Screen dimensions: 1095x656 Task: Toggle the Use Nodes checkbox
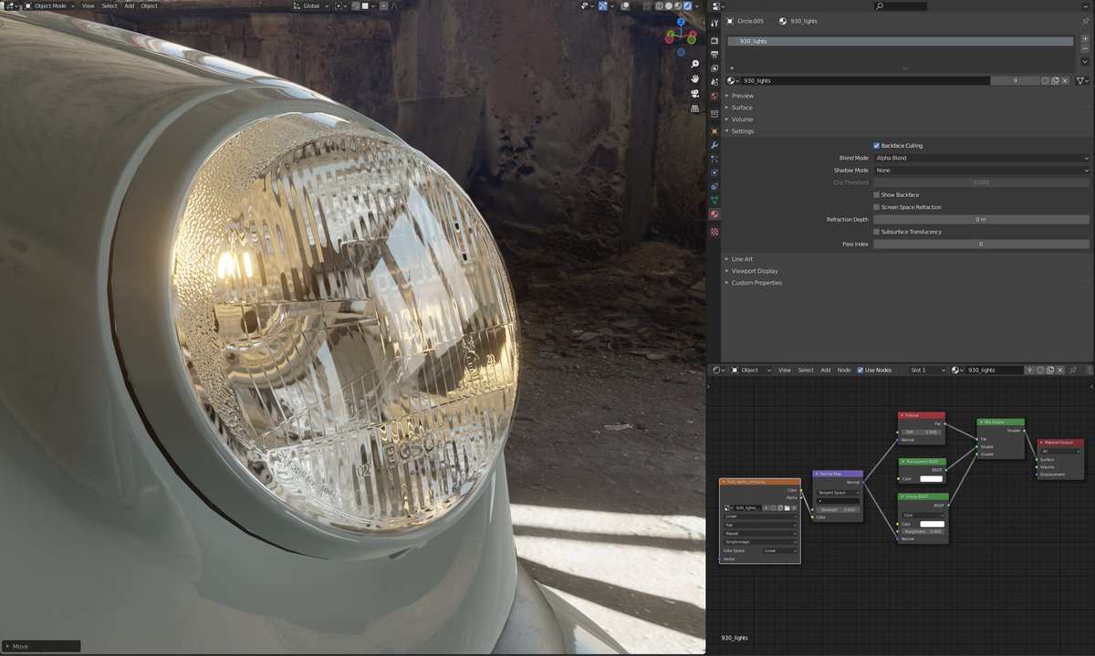860,370
